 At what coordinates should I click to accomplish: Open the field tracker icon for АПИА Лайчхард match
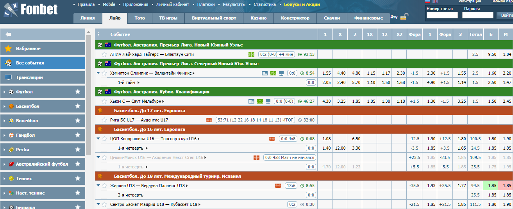coord(251,54)
